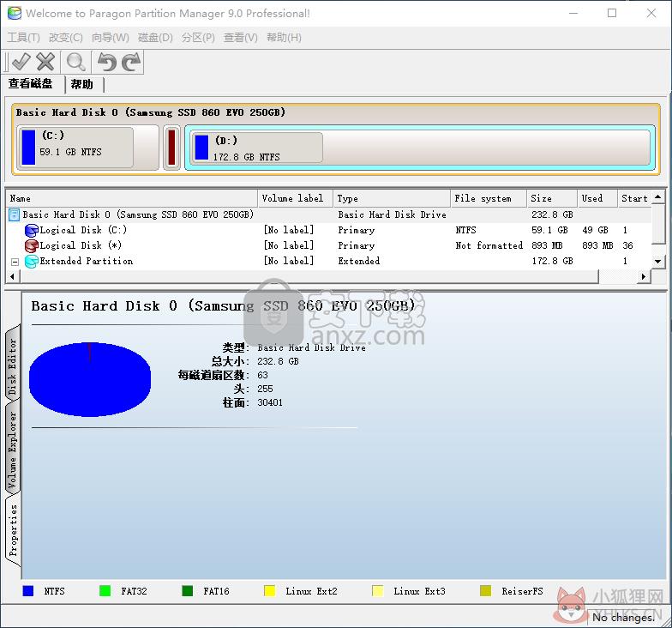Sort by the Used column header
The width and height of the screenshot is (672, 628).
pos(597,198)
